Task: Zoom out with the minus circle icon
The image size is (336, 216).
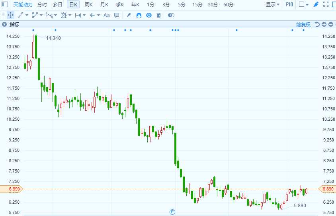Action: tap(331, 24)
